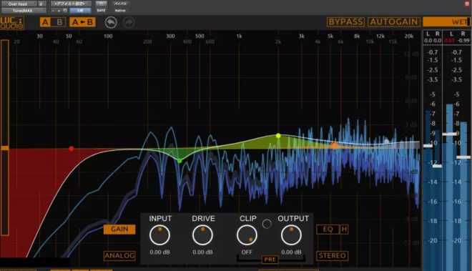The width and height of the screenshot is (472, 271).
Task: Switch to the B preset slot
Action: (59, 22)
